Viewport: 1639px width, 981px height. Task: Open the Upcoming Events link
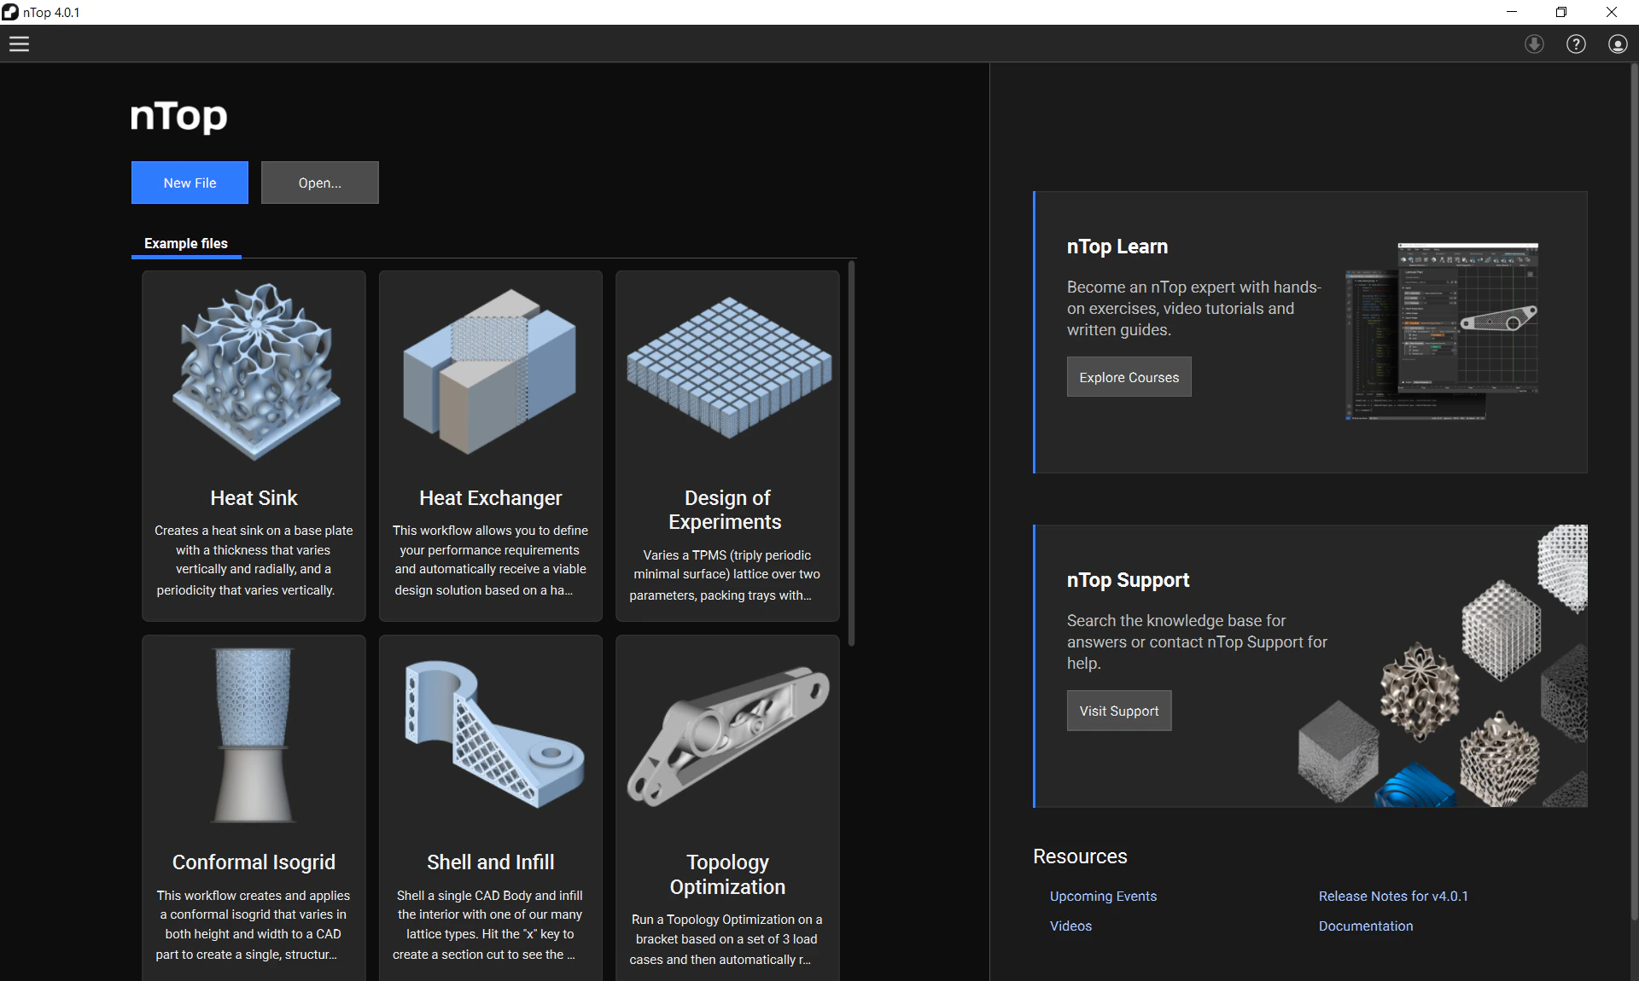[x=1103, y=896]
